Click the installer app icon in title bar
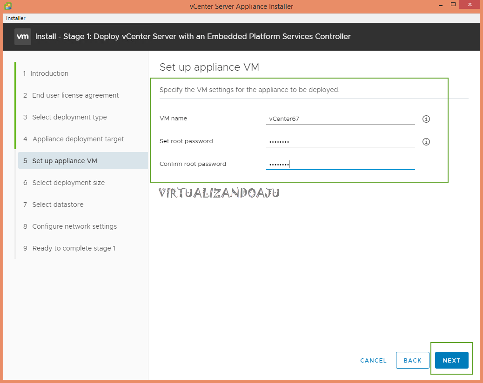Screen dimensions: 483x383 pos(8,6)
